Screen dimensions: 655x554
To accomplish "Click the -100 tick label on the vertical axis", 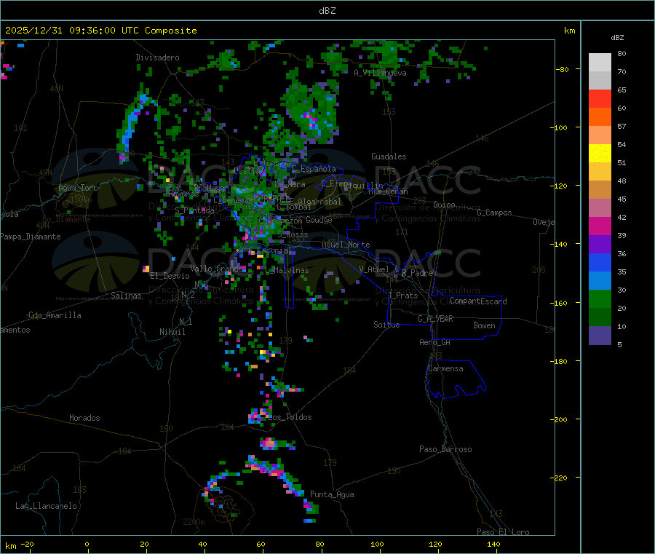I will pyautogui.click(x=558, y=127).
